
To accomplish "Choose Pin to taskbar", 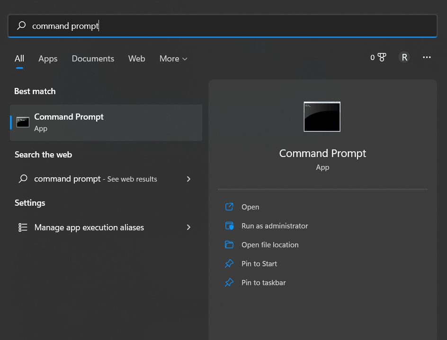I will pos(263,283).
